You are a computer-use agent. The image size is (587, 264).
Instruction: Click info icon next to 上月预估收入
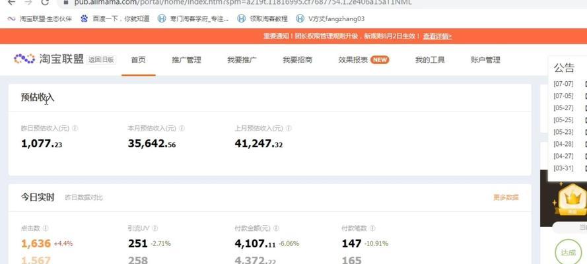coord(289,128)
